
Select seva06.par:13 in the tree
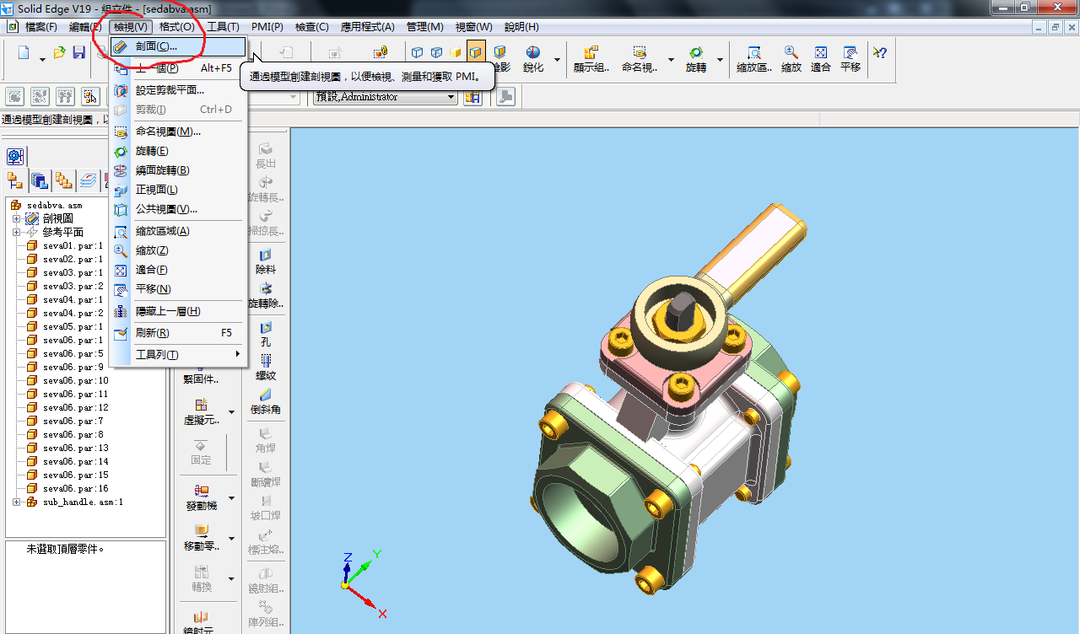pos(75,448)
